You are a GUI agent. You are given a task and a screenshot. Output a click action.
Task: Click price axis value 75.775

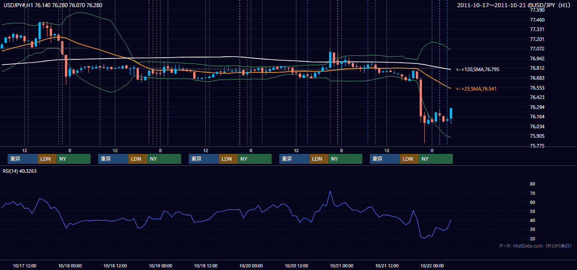tap(537, 146)
